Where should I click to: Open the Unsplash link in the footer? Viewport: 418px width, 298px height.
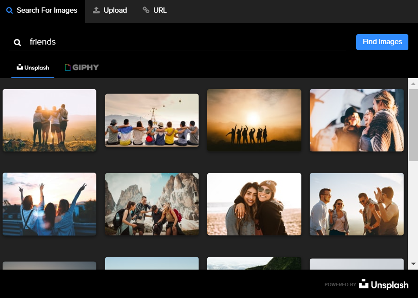(x=384, y=284)
